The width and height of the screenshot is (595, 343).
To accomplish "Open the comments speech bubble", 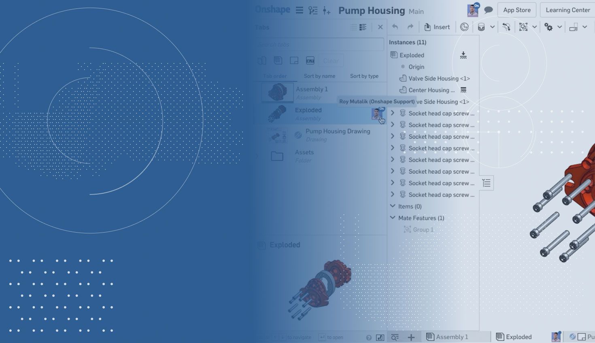I will tap(489, 10).
